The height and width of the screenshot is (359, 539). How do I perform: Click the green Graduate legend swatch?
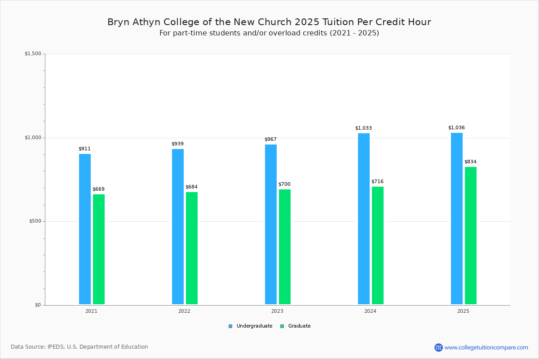point(282,326)
